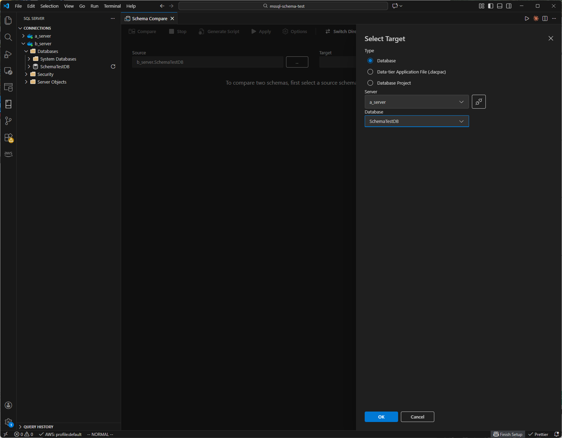Open the notebook-style activity bar icon

[8, 104]
